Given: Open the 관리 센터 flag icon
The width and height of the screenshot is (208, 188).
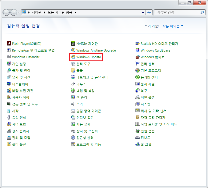Looking at the screenshot, I should [x=138, y=64].
